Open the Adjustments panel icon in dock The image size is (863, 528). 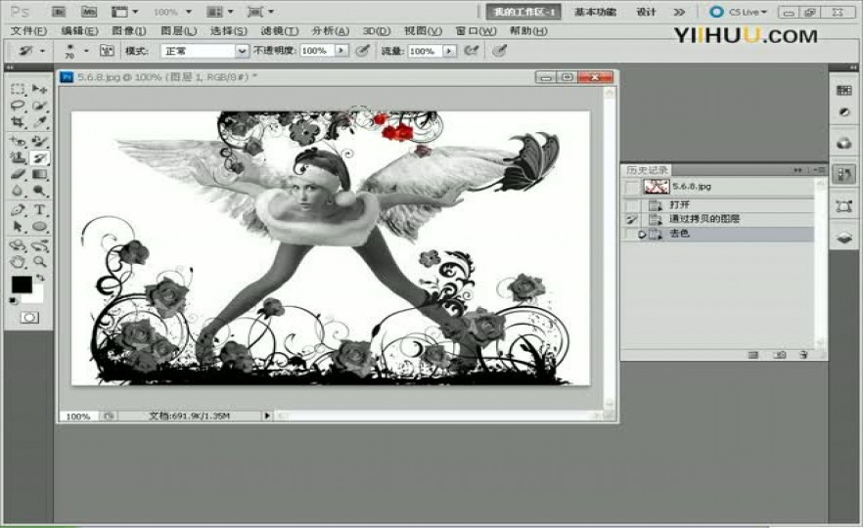[843, 112]
